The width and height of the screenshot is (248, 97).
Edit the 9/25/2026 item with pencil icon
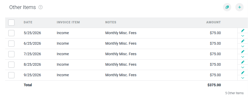click(243, 73)
